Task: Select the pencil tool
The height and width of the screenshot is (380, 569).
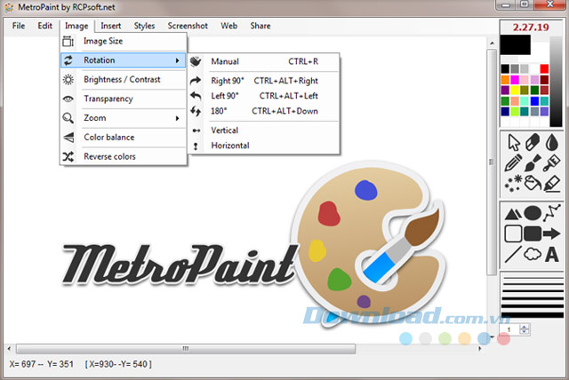Action: tap(513, 162)
